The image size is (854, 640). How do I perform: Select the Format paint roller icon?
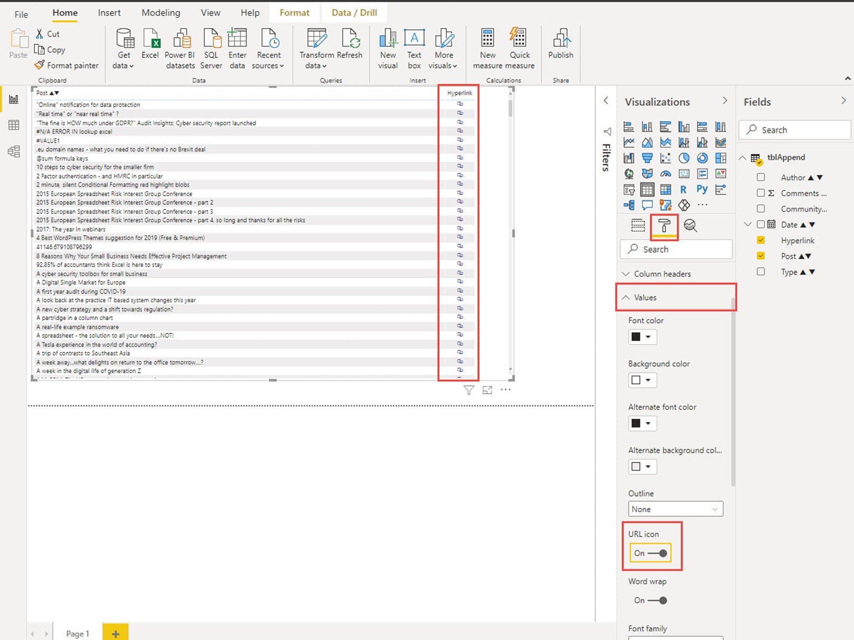(664, 226)
